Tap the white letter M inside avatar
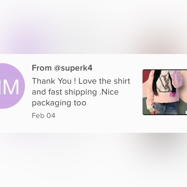The image size is (187, 187). point(11,87)
